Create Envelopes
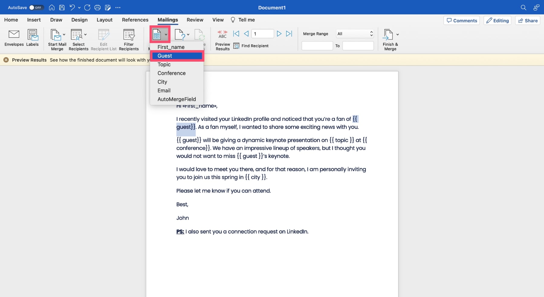Screen dimensions: 544x297 [x=14, y=38]
